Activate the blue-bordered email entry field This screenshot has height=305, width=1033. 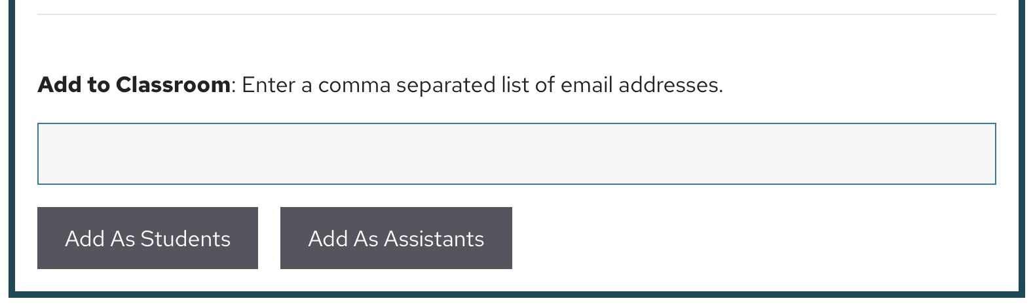[x=516, y=154]
